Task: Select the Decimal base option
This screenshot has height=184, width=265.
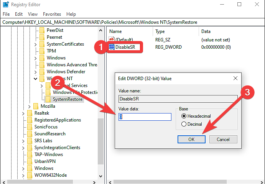Action: click(184, 124)
